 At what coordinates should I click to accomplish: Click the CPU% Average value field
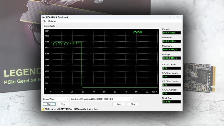[171, 93]
